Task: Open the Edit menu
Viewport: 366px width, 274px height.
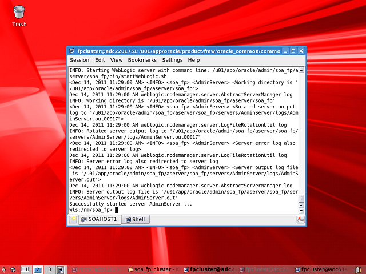Action: [x=100, y=60]
